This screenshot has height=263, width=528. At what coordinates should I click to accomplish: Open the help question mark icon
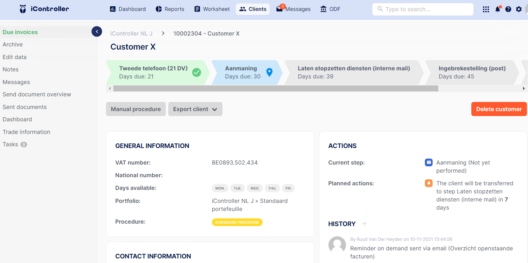pos(508,9)
